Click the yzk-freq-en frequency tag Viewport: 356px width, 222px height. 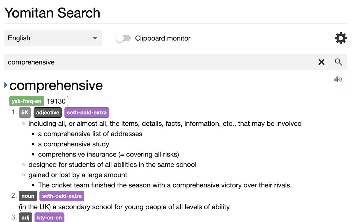[x=26, y=101]
